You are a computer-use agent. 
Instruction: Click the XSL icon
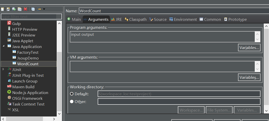click(9, 109)
